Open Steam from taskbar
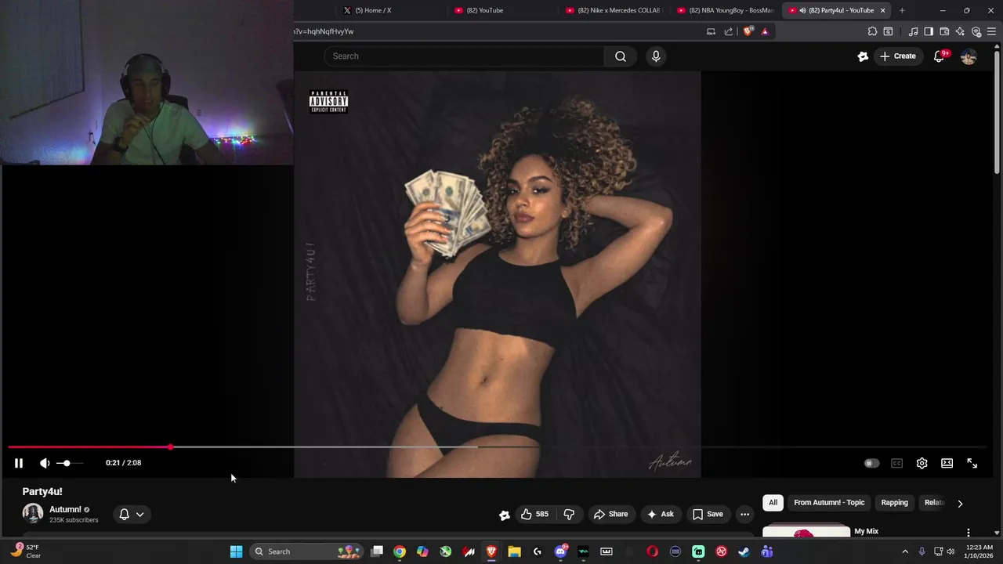The height and width of the screenshot is (564, 1003). click(744, 551)
